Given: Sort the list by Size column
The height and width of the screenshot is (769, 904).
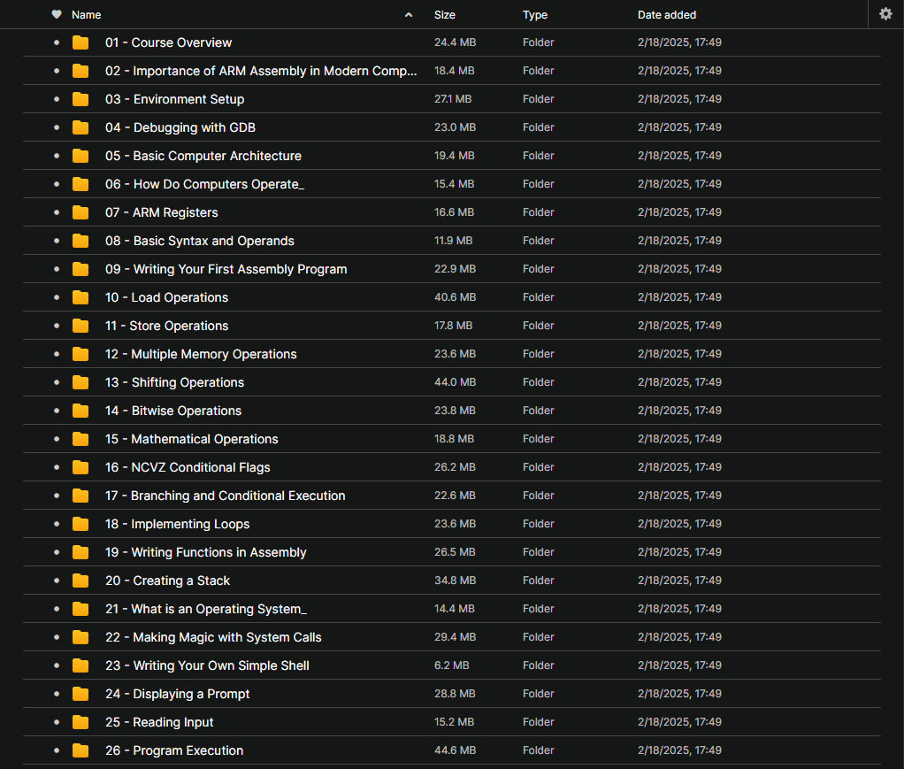Looking at the screenshot, I should click(445, 15).
